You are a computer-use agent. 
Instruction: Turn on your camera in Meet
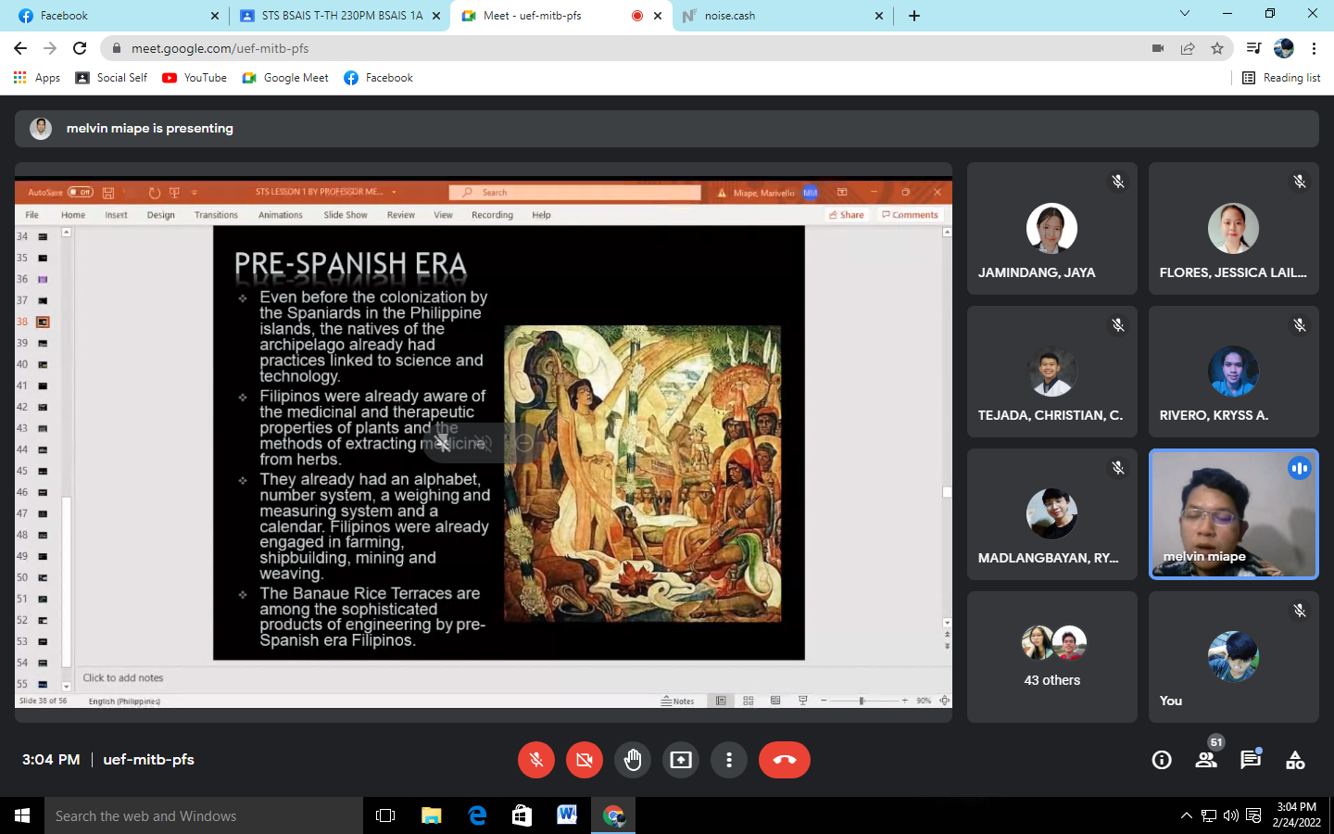[x=585, y=760]
